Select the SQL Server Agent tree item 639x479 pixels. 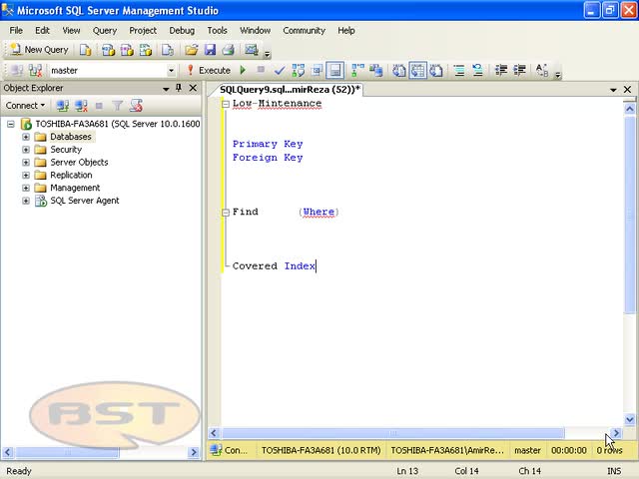pyautogui.click(x=84, y=201)
